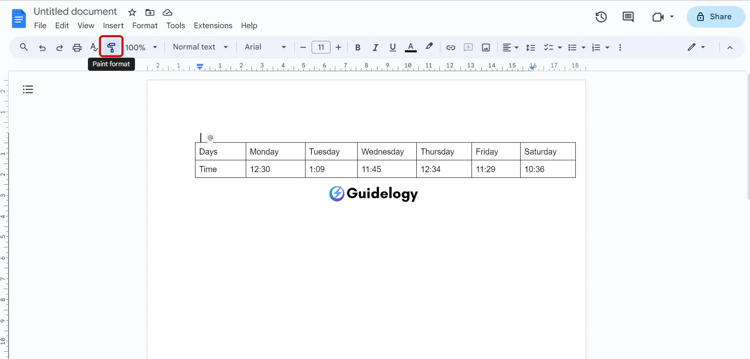
Task: Open the Search the menus tool
Action: [x=24, y=47]
